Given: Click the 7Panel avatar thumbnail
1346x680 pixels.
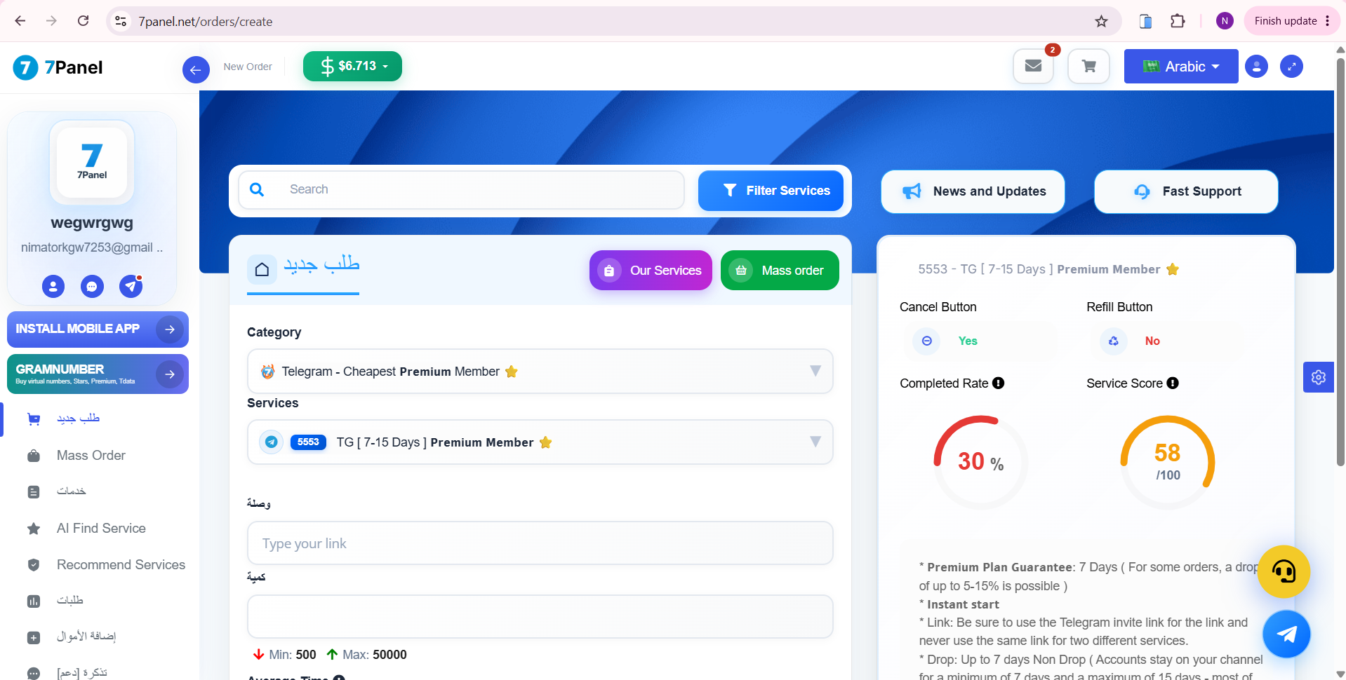Looking at the screenshot, I should click(92, 162).
